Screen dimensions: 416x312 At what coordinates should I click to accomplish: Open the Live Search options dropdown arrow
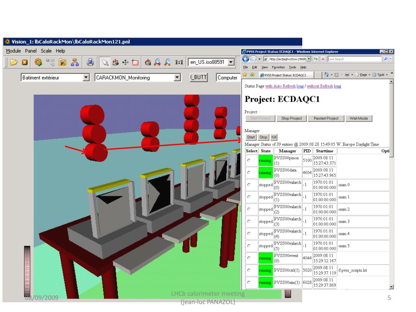coord(390,59)
